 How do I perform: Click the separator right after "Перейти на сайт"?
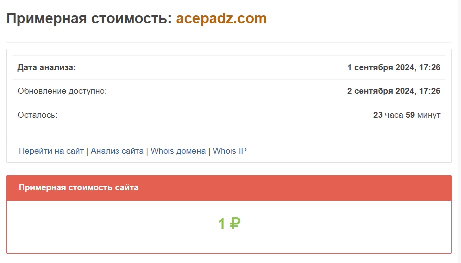click(87, 151)
